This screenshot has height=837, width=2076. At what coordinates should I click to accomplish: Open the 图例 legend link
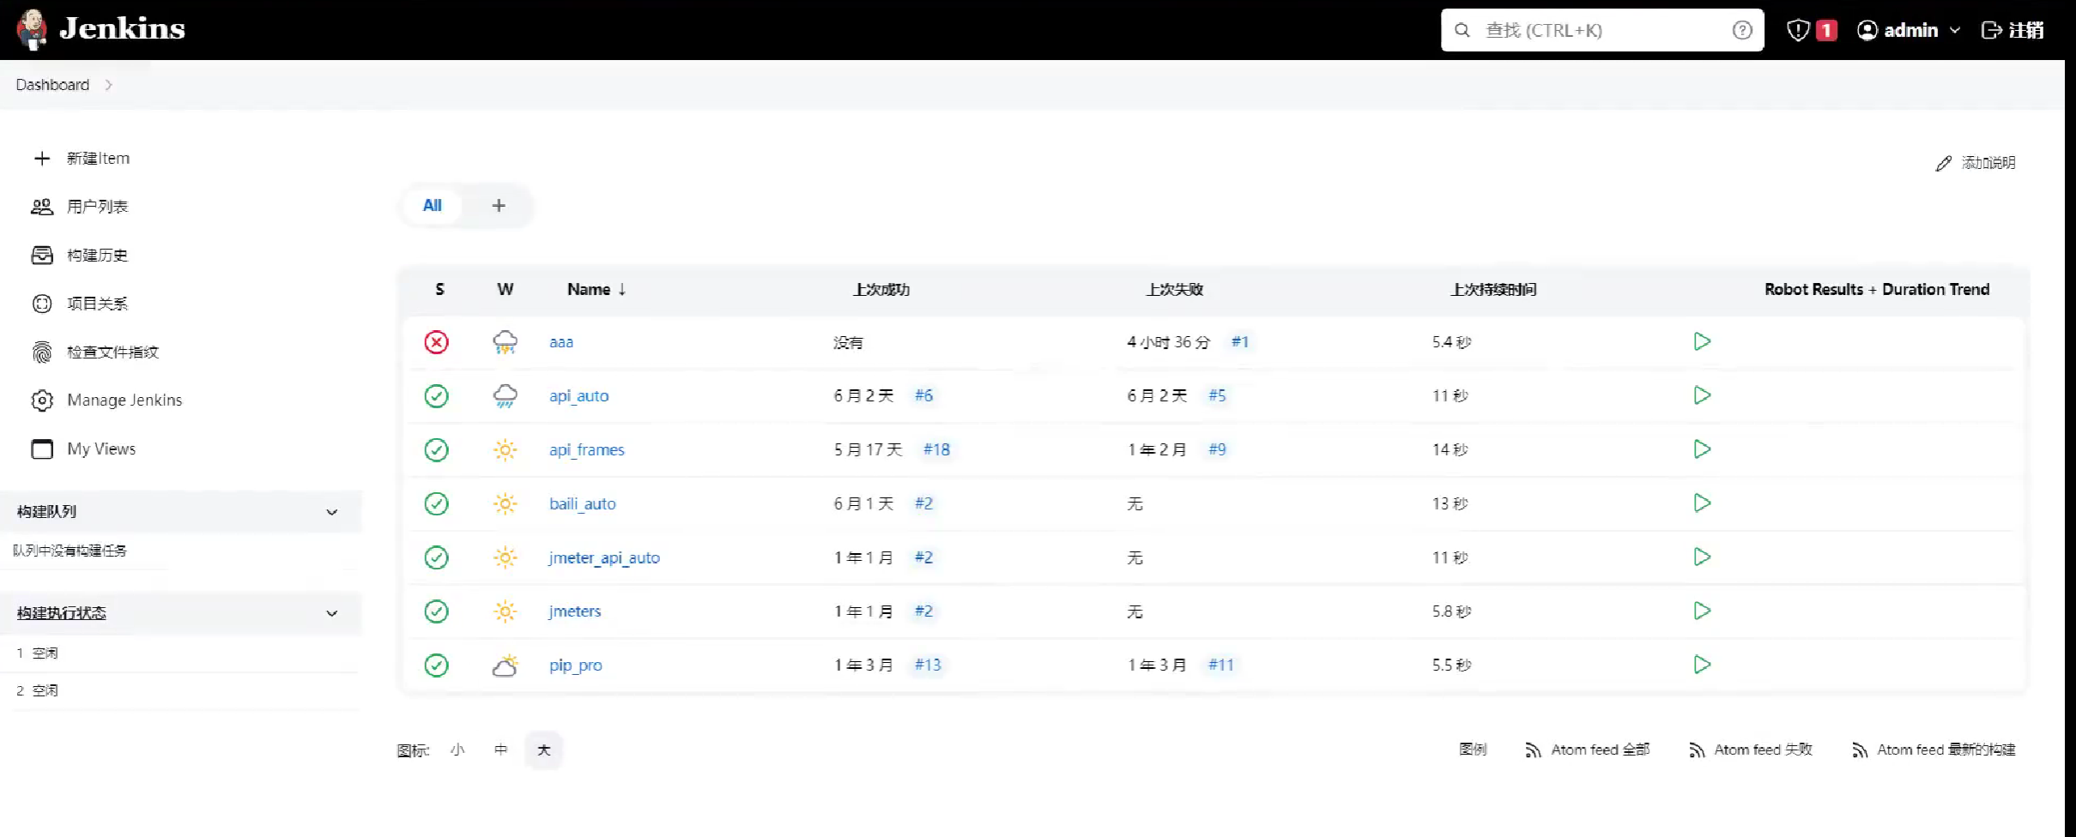click(x=1473, y=750)
